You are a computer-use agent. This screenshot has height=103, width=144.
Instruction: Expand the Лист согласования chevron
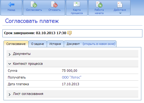tap(9, 94)
